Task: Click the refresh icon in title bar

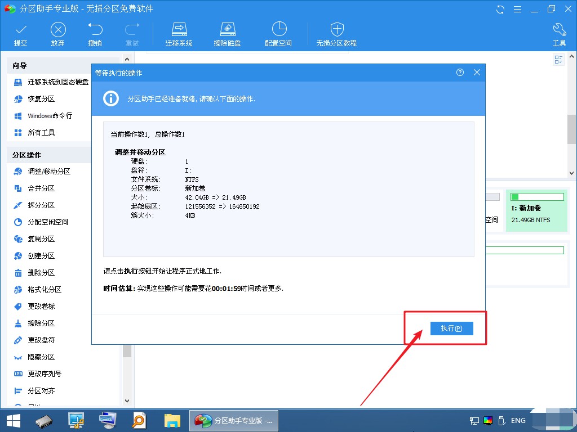Action: click(500, 9)
